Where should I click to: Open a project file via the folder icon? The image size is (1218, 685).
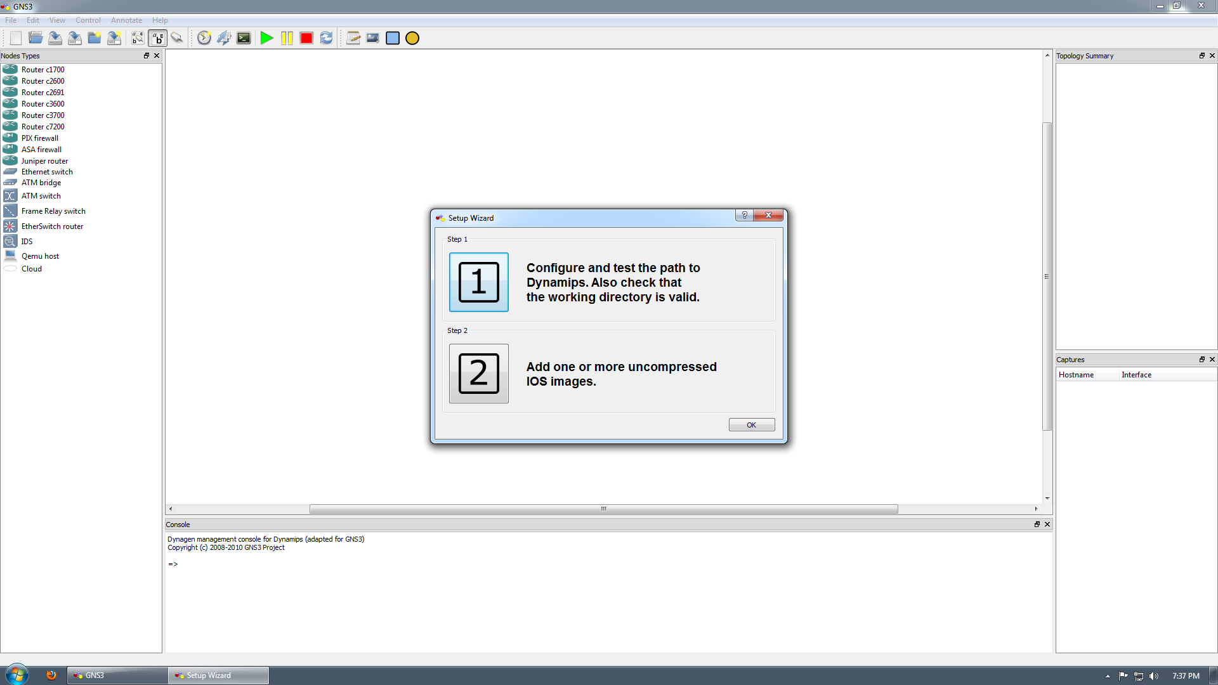pyautogui.click(x=36, y=38)
